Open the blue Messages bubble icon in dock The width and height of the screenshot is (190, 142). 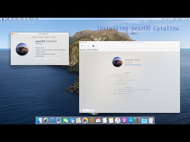coord(72,120)
